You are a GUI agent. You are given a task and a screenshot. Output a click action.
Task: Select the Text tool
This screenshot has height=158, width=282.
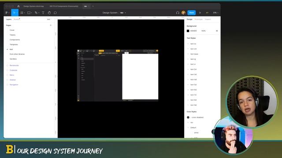43,13
